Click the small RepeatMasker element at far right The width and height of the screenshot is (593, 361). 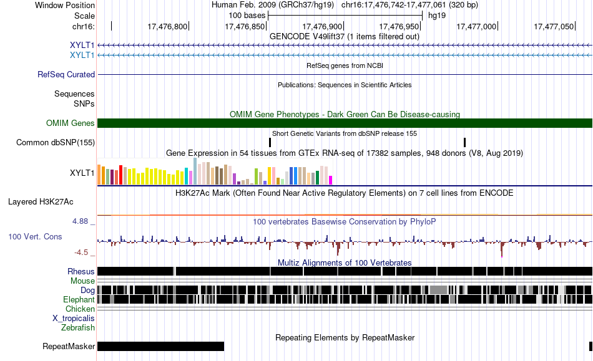[x=591, y=346]
